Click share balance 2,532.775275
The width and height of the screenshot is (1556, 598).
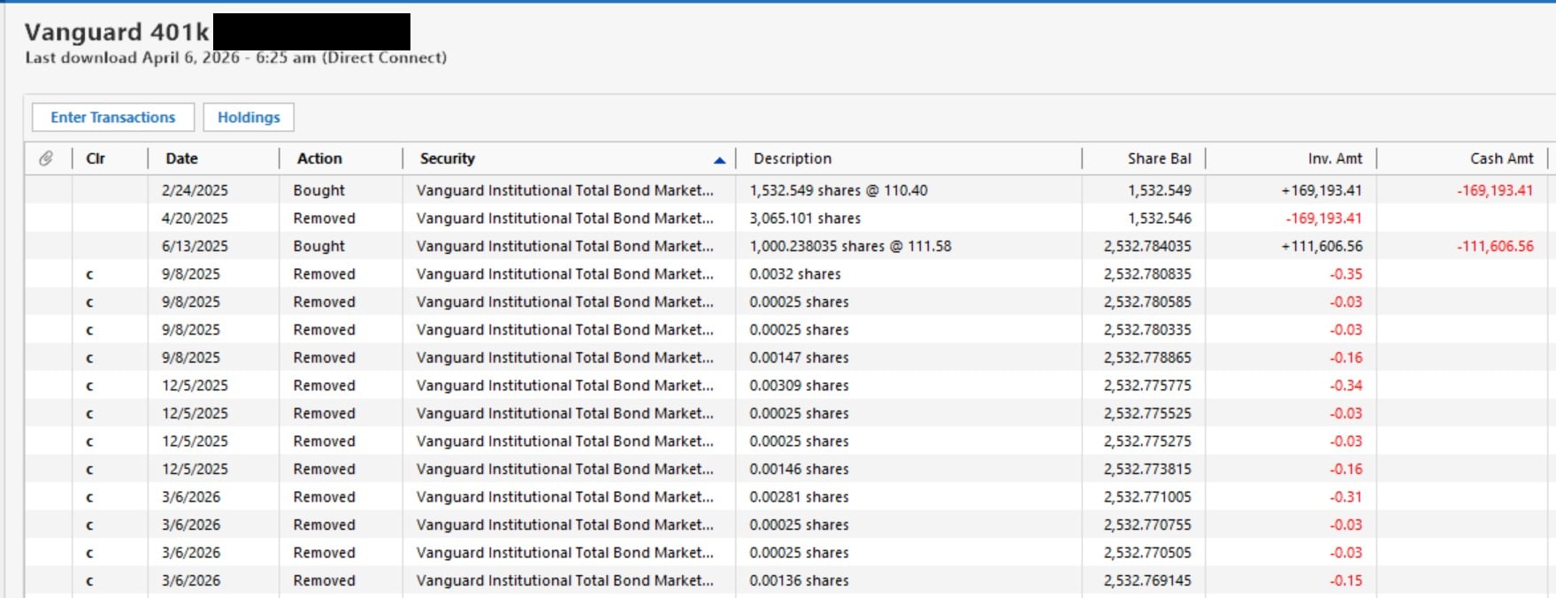coord(1147,441)
